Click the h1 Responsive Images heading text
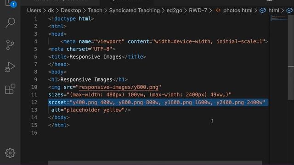Viewport: 294px width, 165px height. pos(86,79)
